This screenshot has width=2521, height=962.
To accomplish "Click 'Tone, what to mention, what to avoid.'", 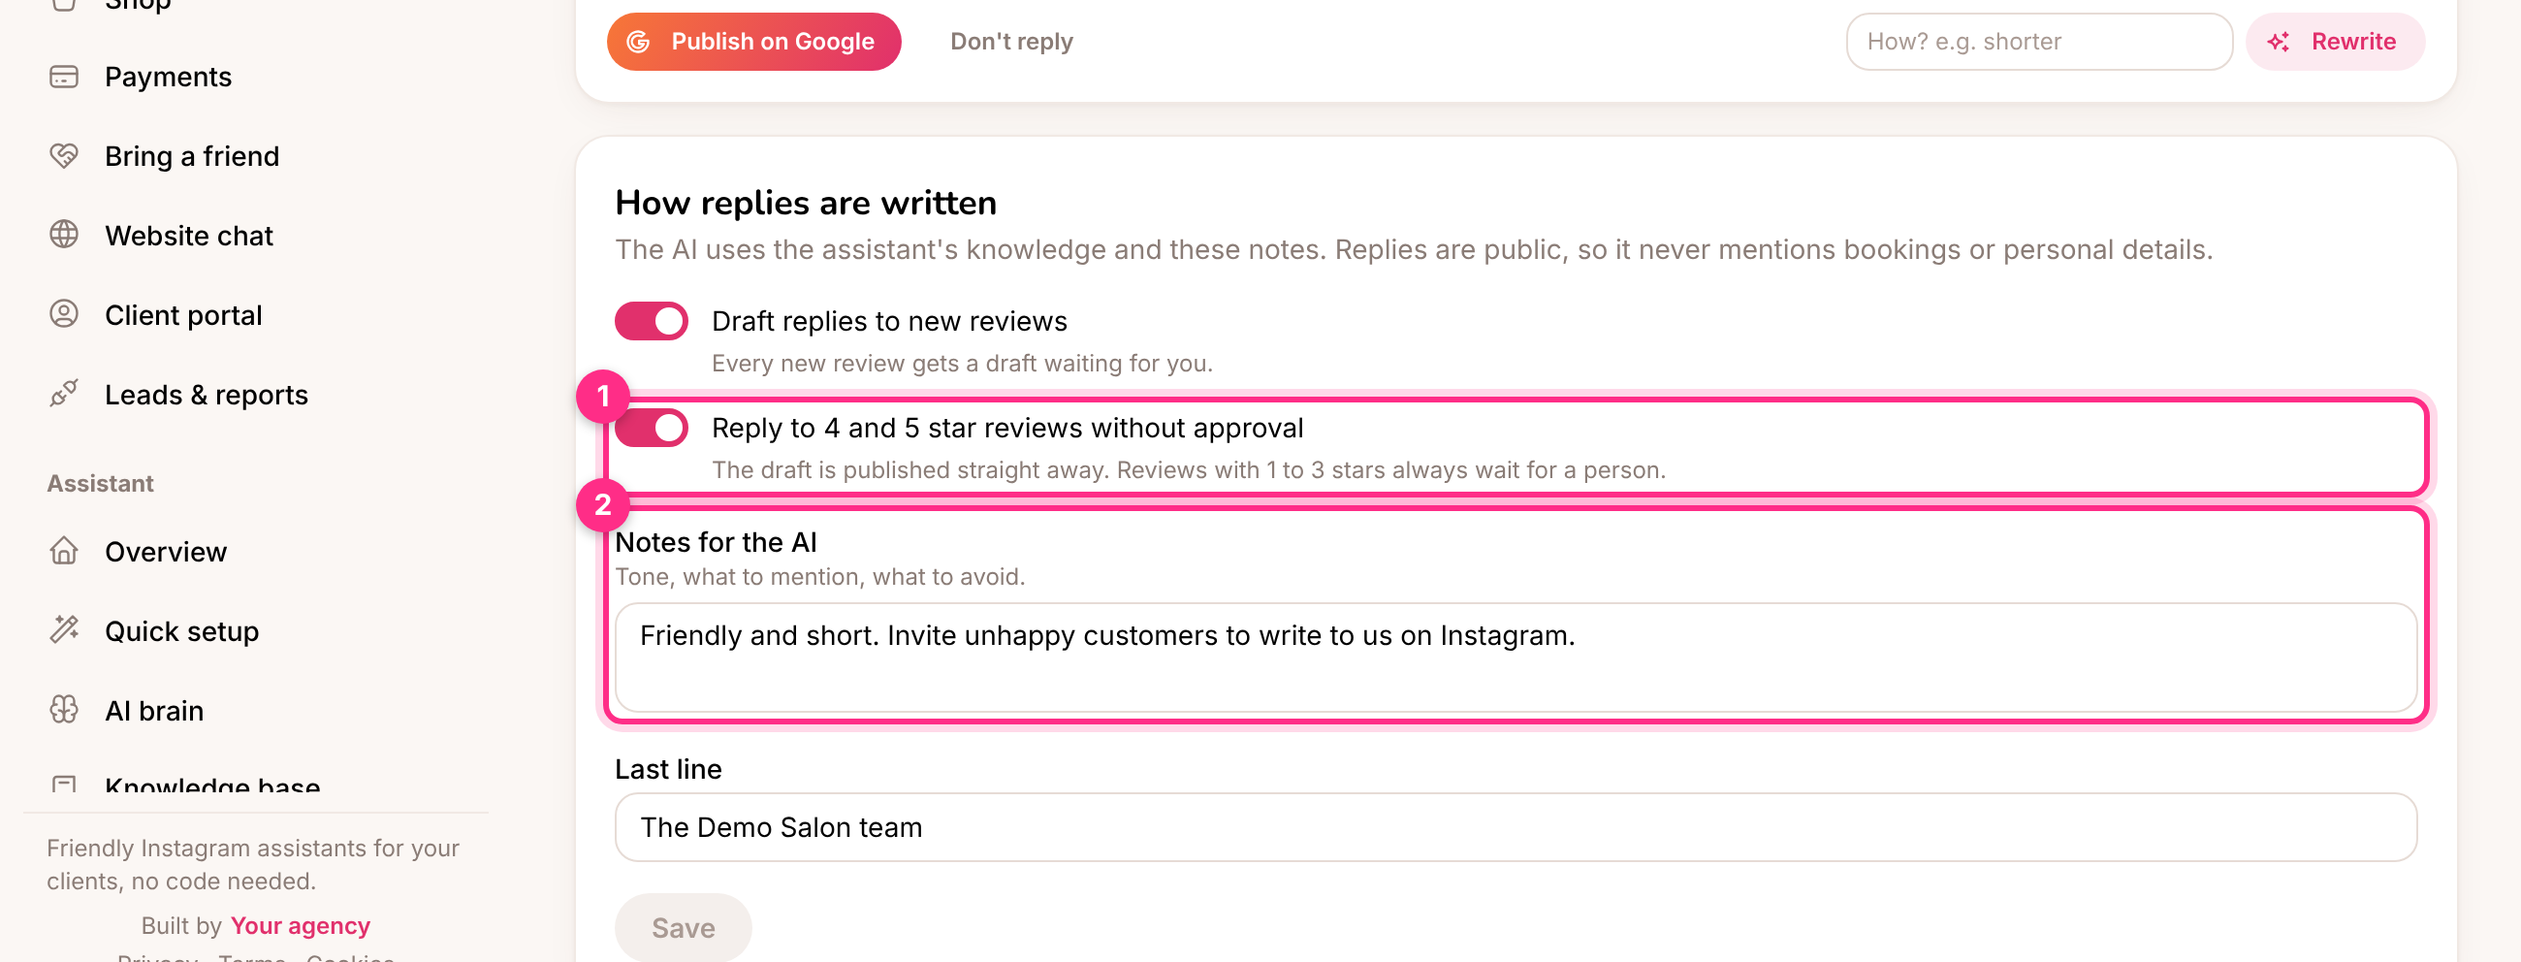I will [820, 576].
